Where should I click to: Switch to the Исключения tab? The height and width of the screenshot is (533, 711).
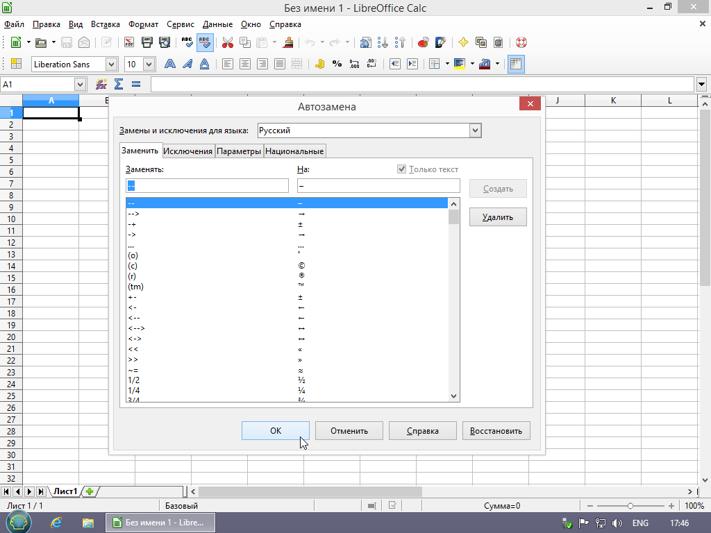click(x=187, y=151)
